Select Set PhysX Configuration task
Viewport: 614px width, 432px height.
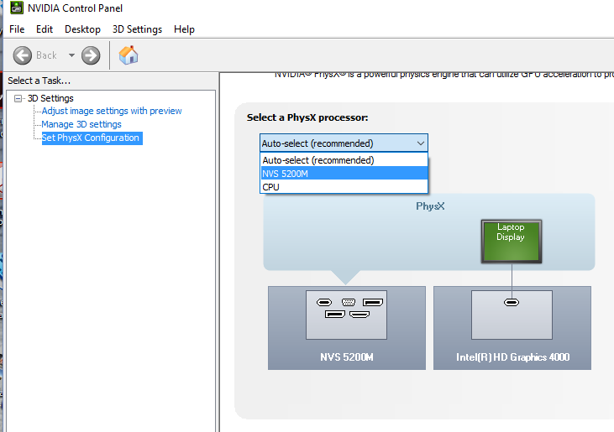pos(91,138)
